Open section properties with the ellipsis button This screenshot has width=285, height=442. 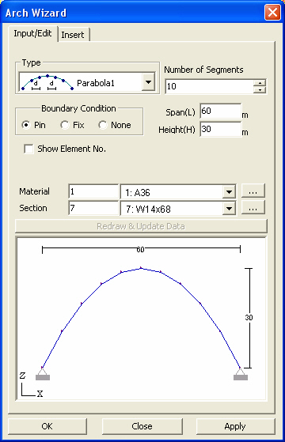[x=253, y=207]
